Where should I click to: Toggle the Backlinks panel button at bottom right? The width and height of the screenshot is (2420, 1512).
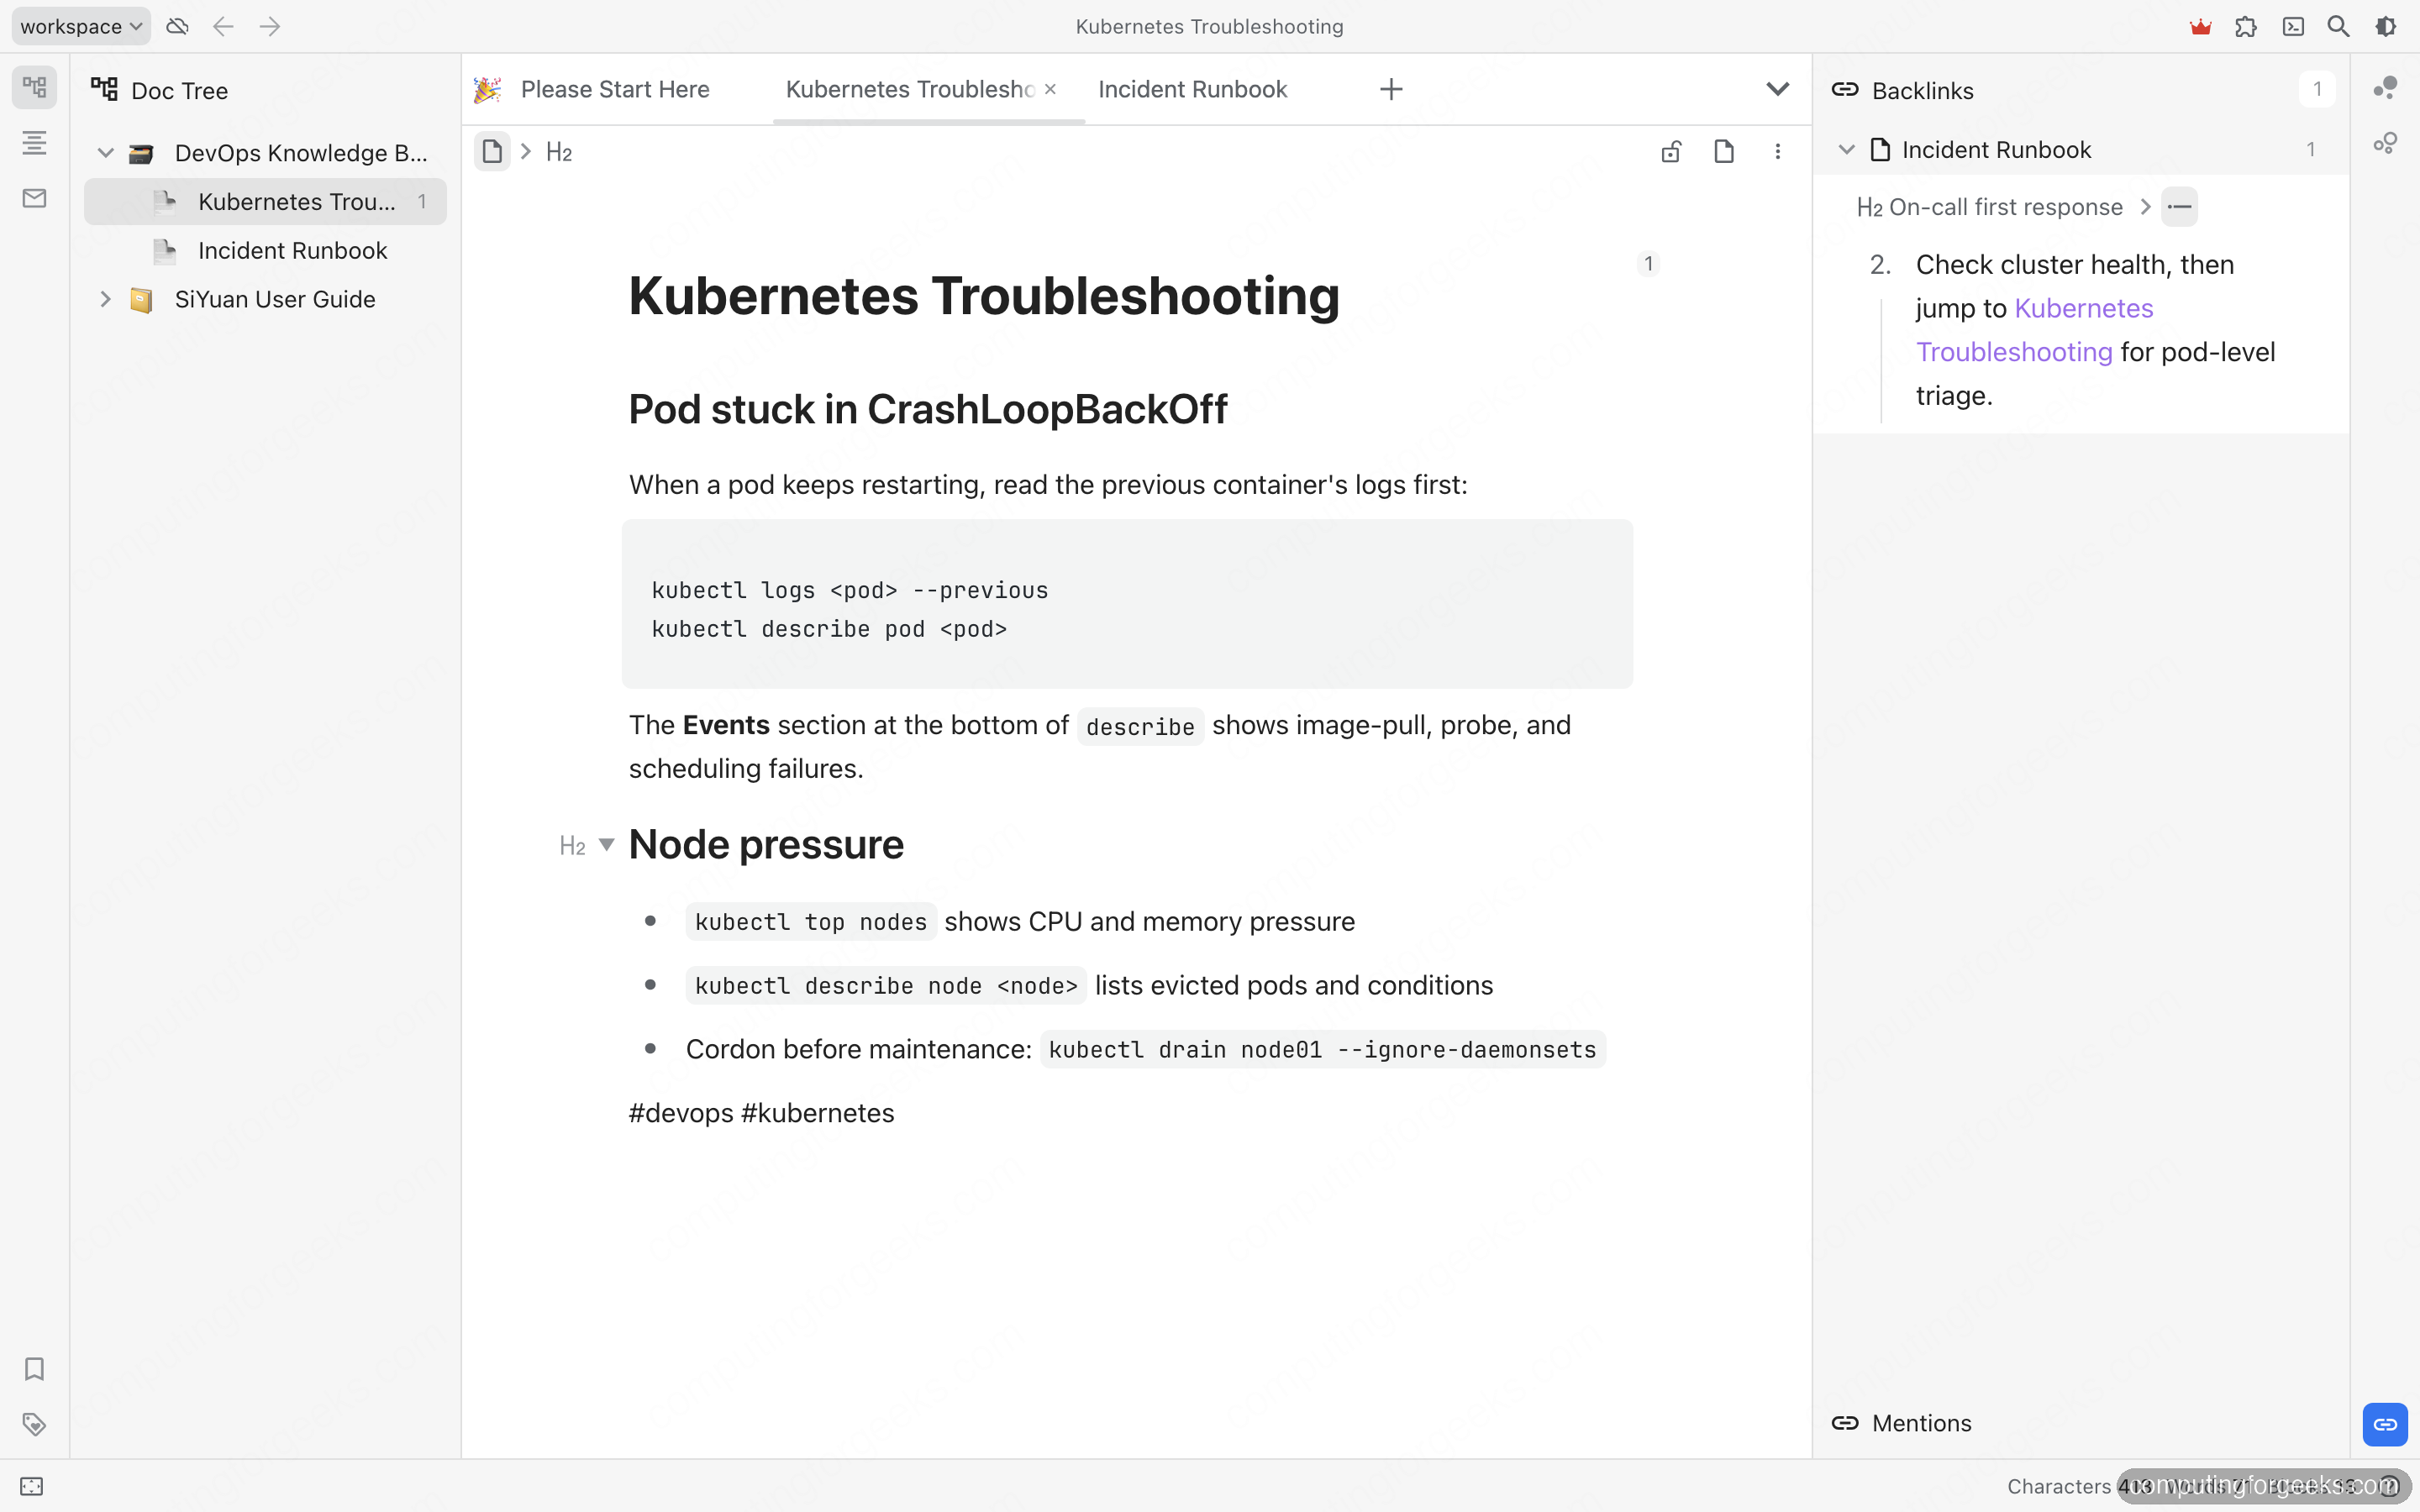(2385, 1424)
